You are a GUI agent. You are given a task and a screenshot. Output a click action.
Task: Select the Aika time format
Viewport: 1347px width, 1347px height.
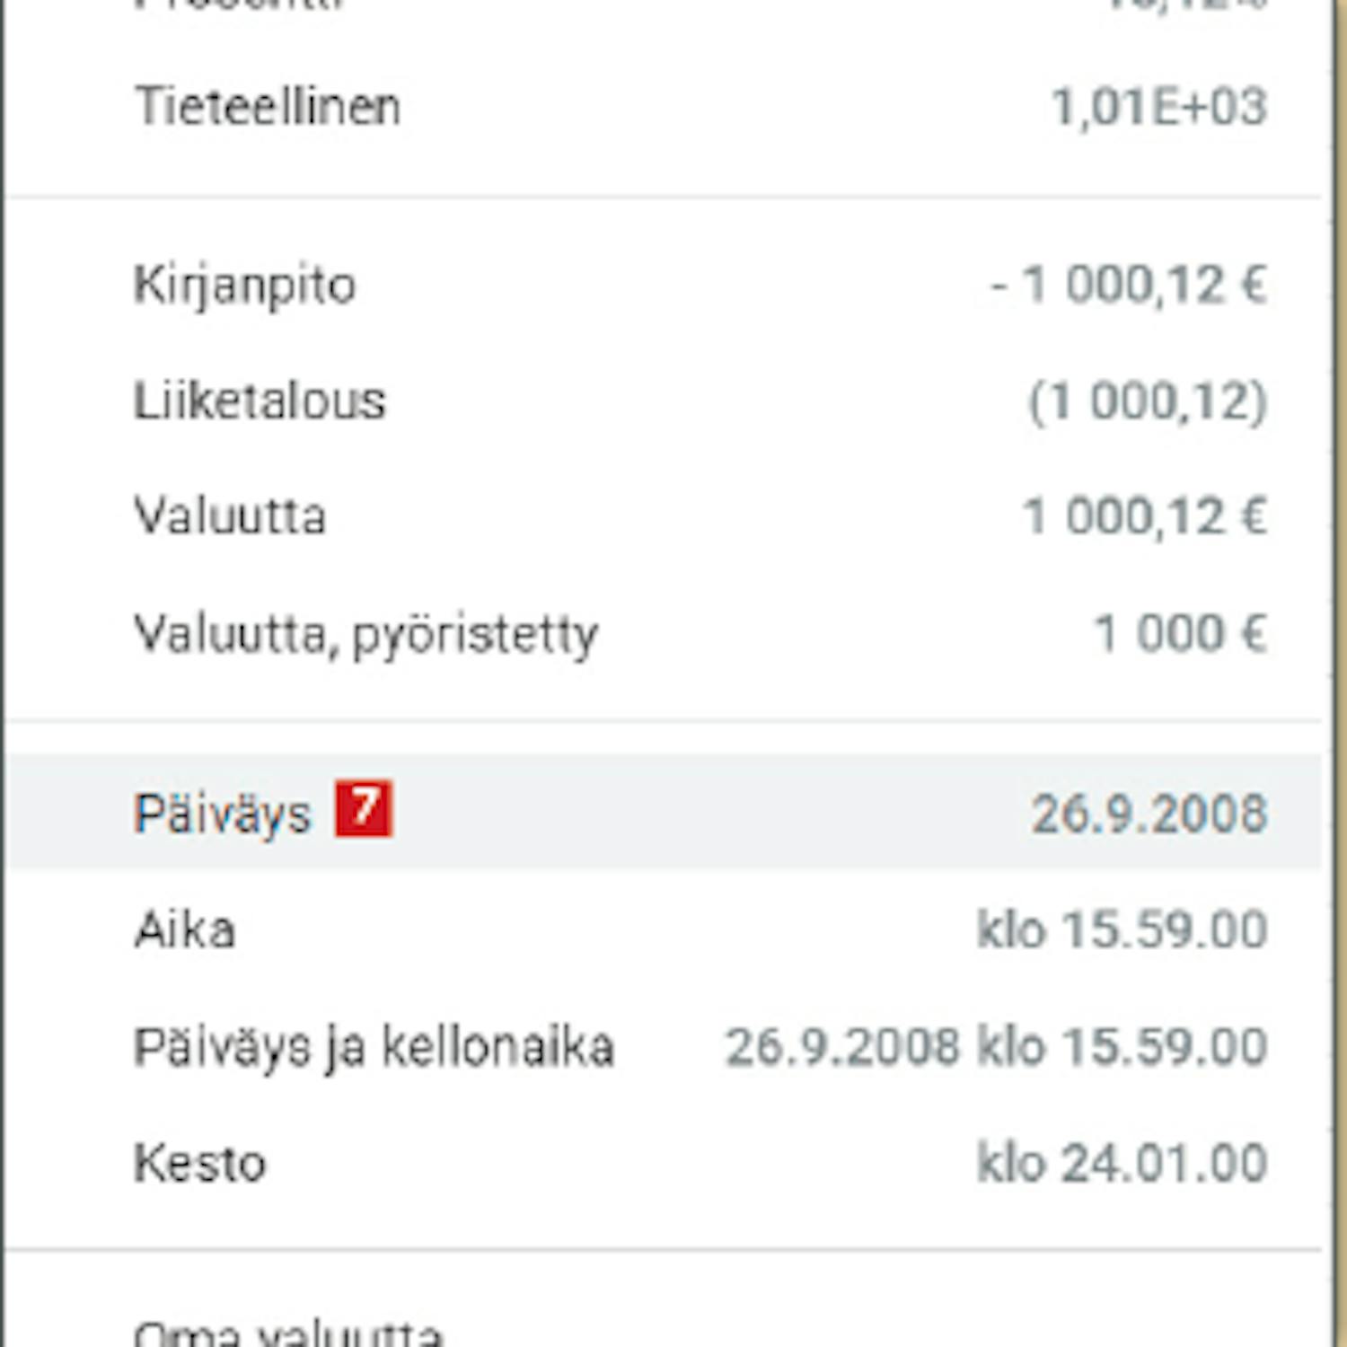(665, 929)
